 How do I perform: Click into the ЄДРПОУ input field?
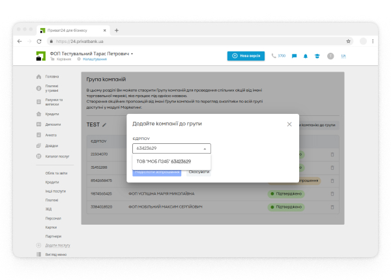pyautogui.click(x=166, y=148)
